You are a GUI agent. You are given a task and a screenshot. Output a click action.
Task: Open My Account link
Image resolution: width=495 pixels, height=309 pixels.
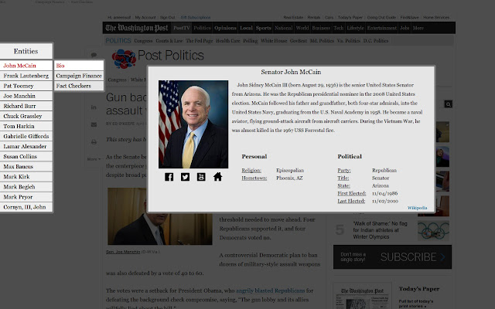coord(145,17)
